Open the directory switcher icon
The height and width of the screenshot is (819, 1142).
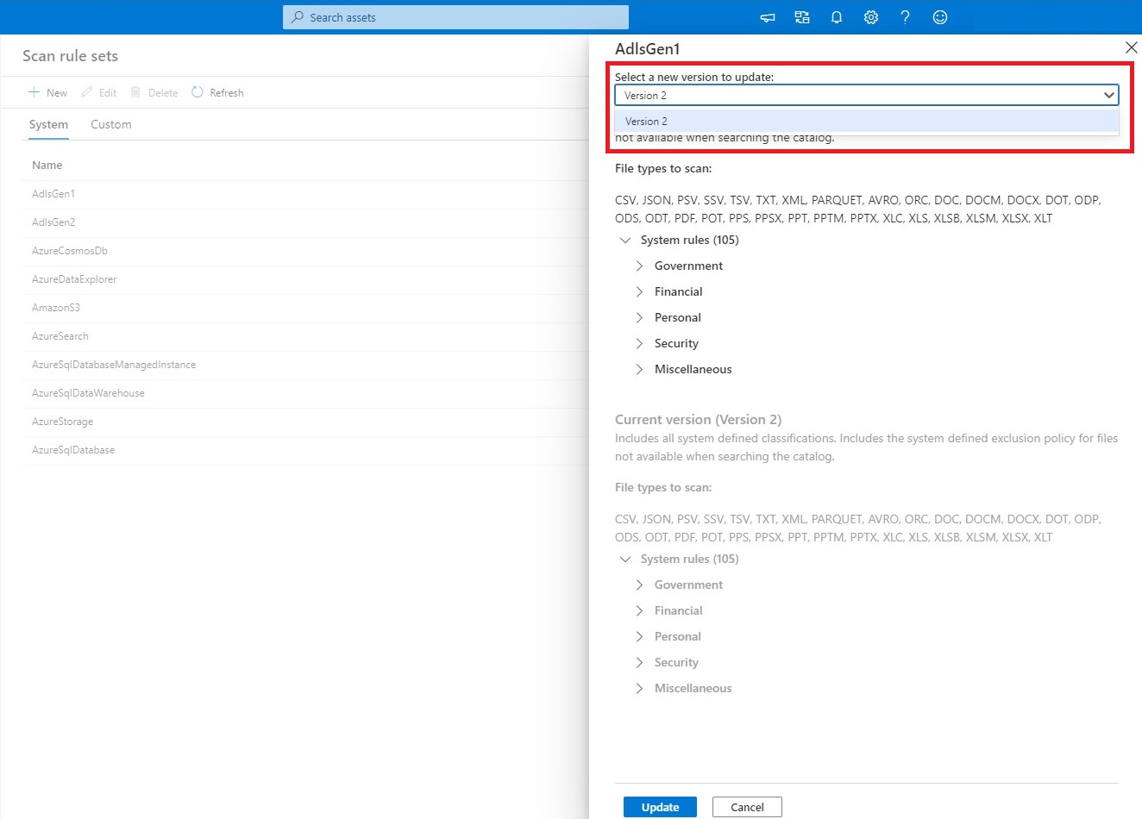(x=802, y=17)
